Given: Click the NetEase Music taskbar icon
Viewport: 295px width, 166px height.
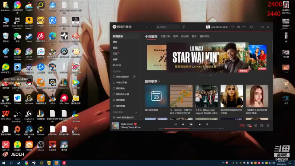Looking at the screenshot, I should point(64,163).
